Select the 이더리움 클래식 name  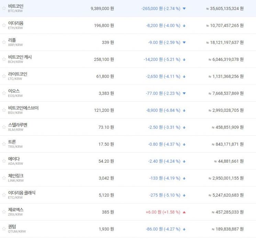point(22,193)
